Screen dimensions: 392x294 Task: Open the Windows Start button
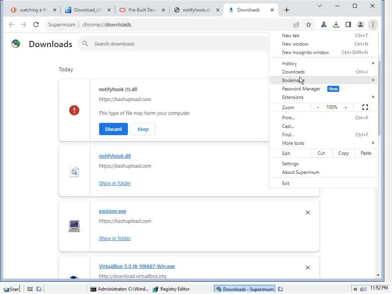(11, 289)
